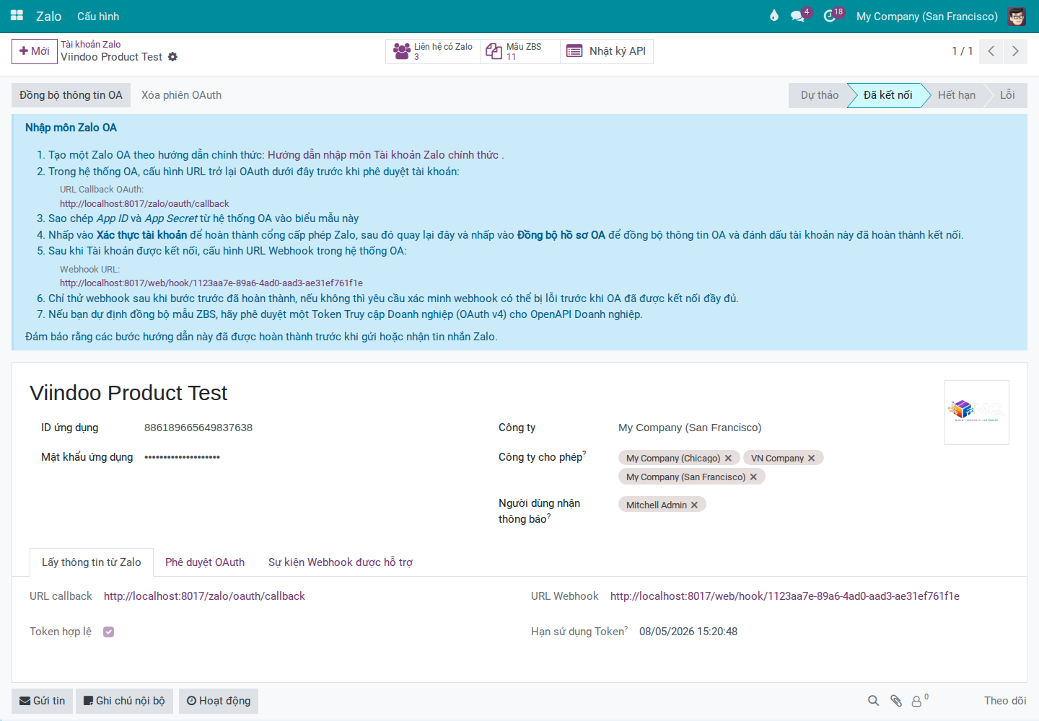
Task: Toggle Token hợp lệ checkbox
Action: point(108,632)
